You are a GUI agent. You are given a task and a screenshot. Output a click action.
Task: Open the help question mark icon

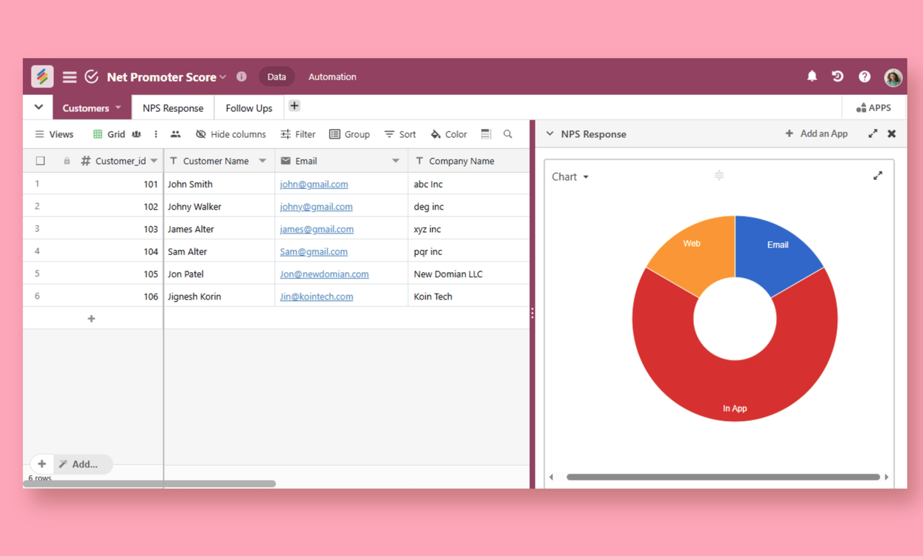864,76
